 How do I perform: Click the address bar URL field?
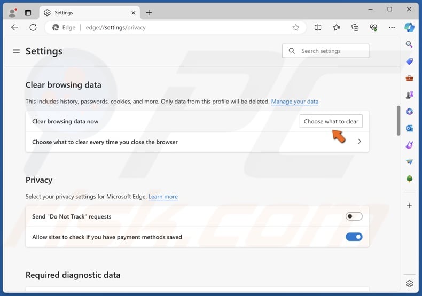point(175,27)
